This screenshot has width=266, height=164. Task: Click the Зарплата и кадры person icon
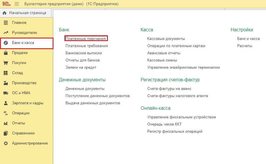5,103
